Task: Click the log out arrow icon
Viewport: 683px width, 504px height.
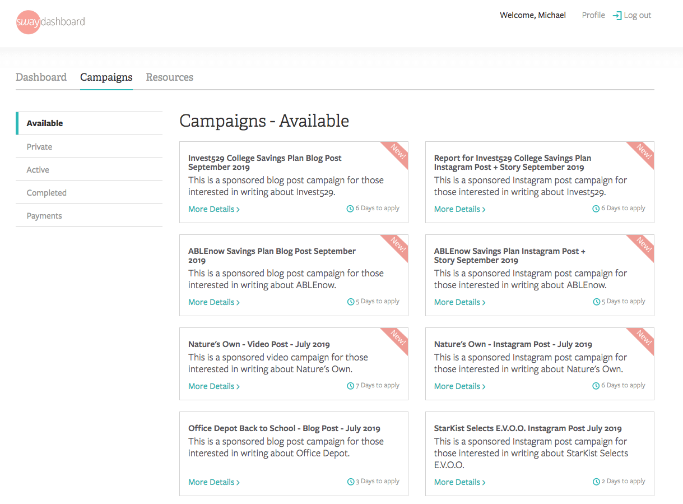Action: 617,16
